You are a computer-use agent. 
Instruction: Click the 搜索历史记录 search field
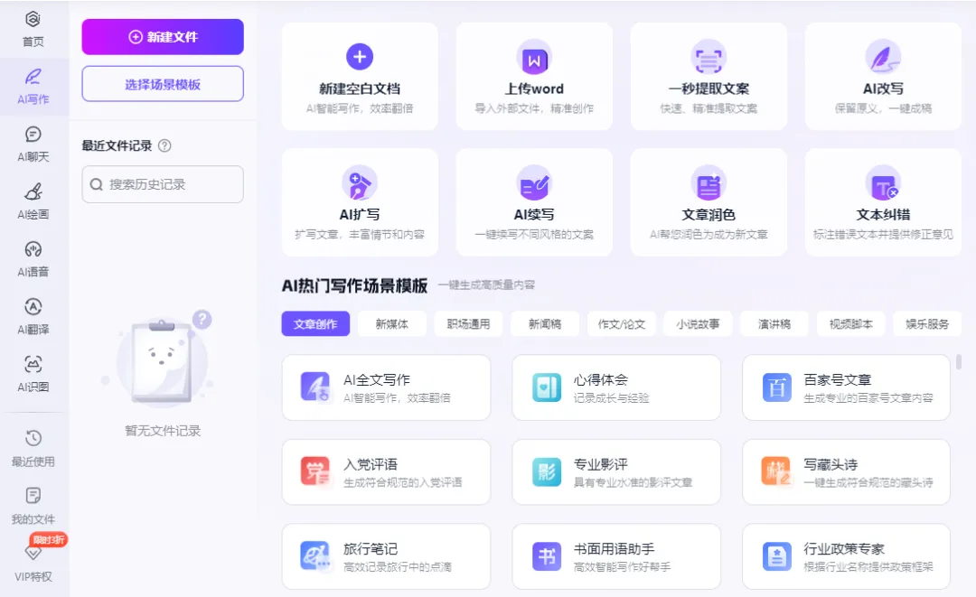coord(162,184)
